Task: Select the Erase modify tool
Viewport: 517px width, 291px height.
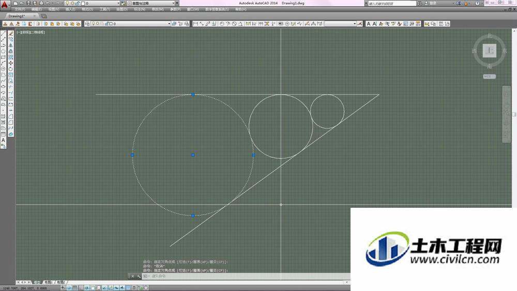Action: click(11, 34)
